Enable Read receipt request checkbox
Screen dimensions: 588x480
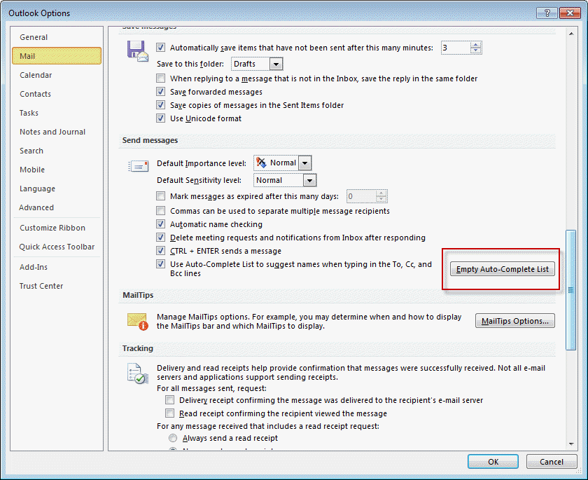click(170, 413)
